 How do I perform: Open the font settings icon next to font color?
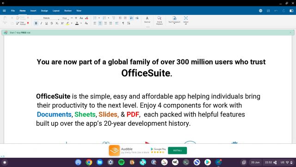(86, 23)
